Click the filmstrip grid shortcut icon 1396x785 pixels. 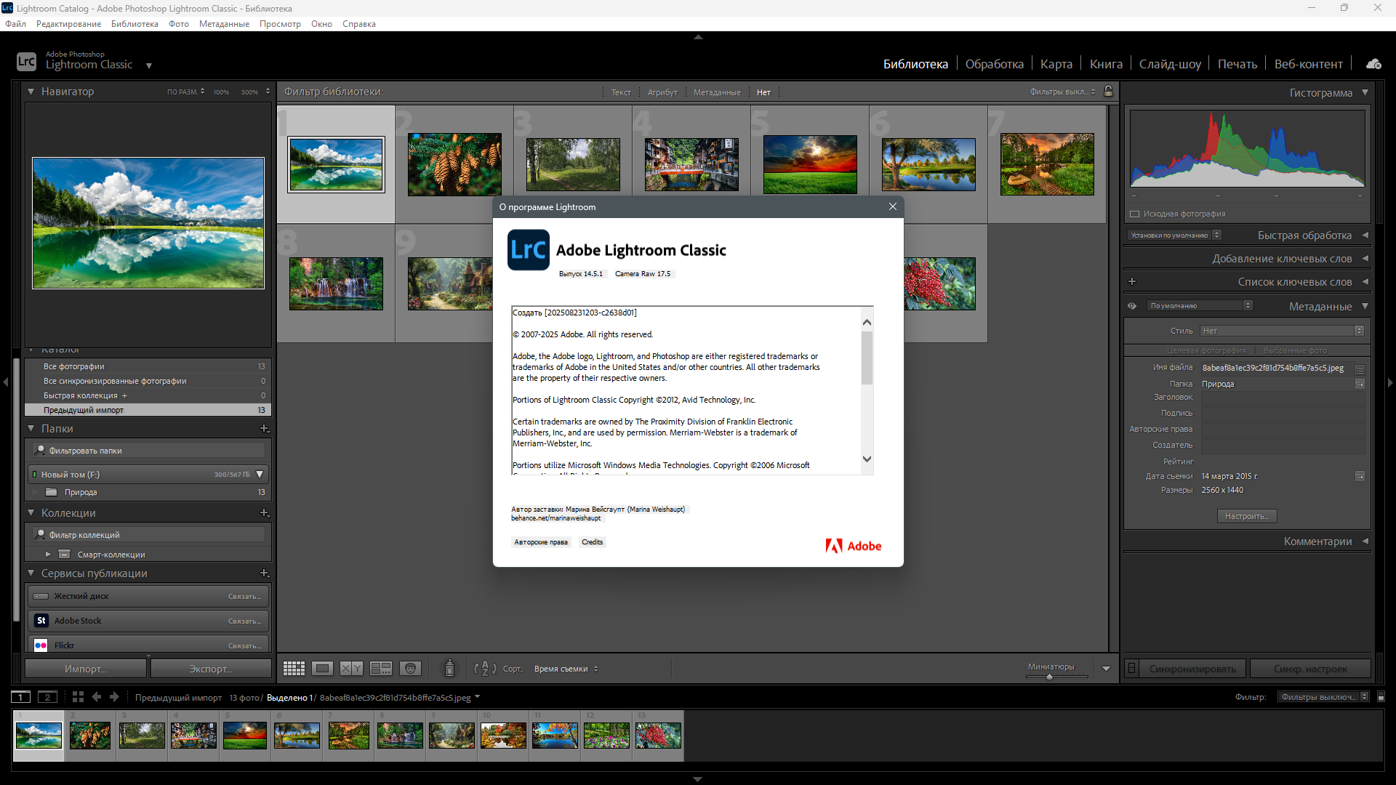click(x=78, y=697)
